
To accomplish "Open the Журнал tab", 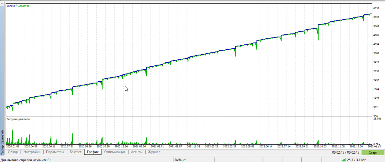I will tap(154, 152).
